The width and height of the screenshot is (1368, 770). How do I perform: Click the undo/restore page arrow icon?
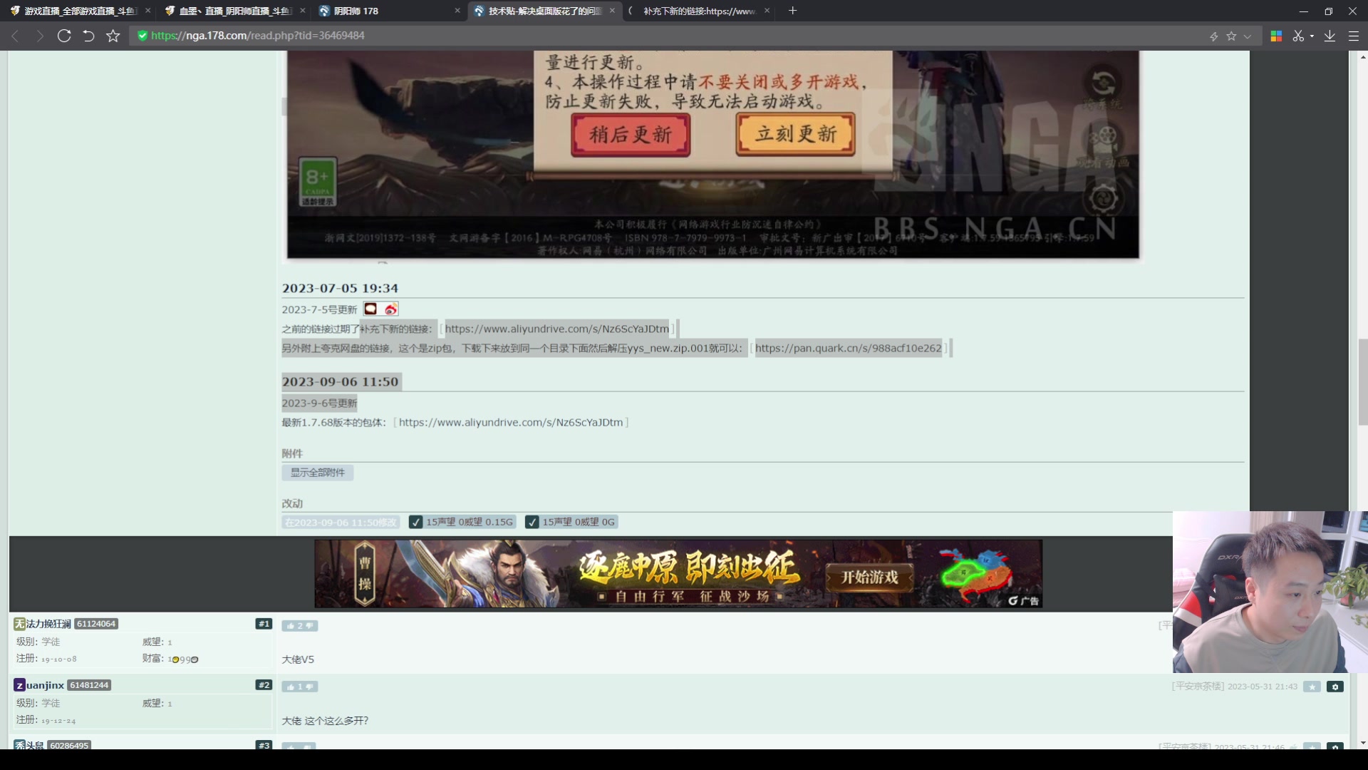[x=88, y=36]
